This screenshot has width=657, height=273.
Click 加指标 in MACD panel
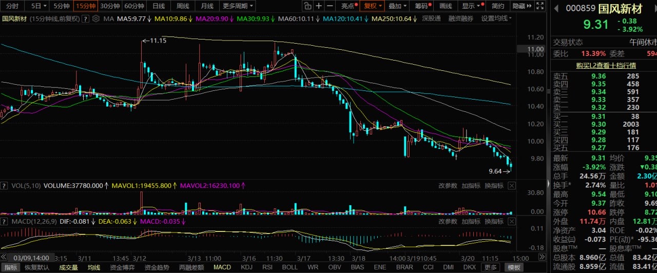tap(471, 221)
